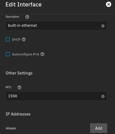The image size is (115, 134).
Task: Select the Other Settings section heading
Action: (19, 73)
